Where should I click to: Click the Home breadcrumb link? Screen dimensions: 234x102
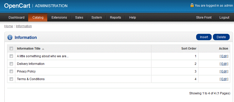[x=8, y=26]
